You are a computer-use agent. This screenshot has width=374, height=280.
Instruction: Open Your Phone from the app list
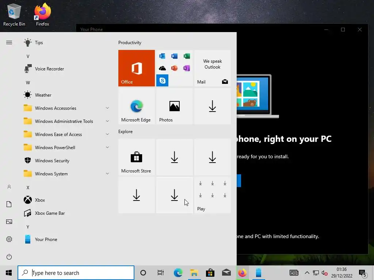click(x=67, y=239)
